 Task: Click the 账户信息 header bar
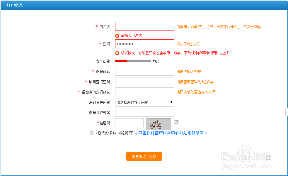(15, 5)
